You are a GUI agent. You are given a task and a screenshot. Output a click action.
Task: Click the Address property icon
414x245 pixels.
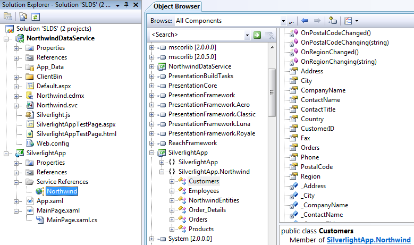pos(294,71)
